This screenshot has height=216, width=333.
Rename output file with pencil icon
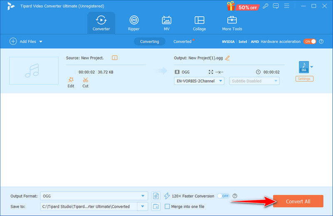click(x=227, y=58)
